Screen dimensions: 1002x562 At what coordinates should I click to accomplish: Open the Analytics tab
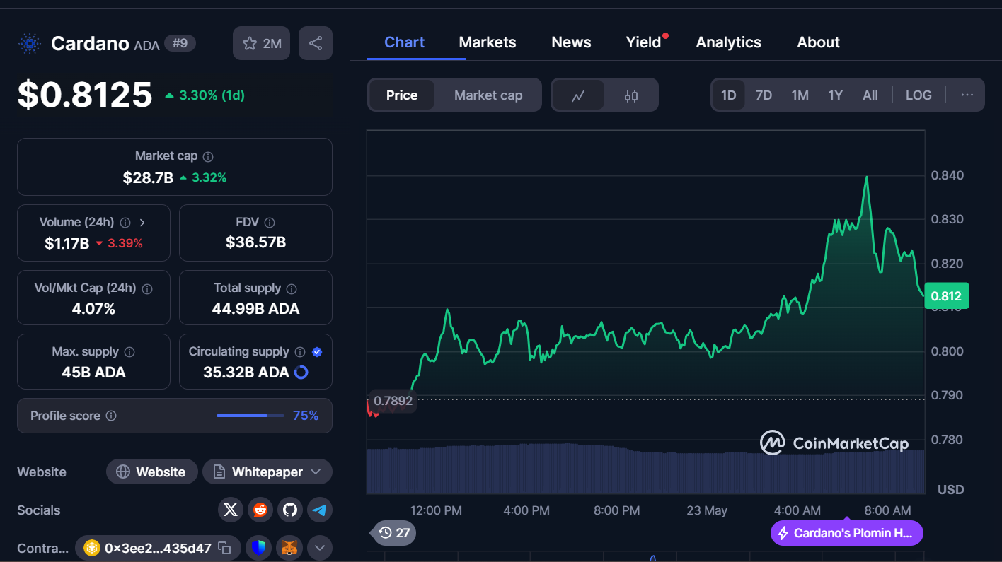[x=728, y=42]
